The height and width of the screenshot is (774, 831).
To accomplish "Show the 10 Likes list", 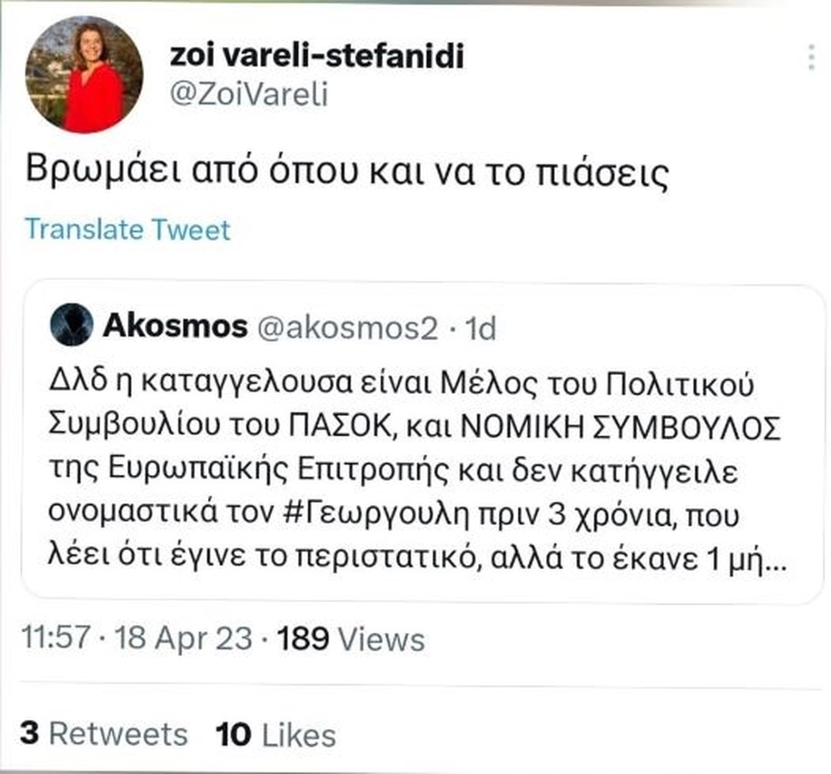I will [x=276, y=734].
